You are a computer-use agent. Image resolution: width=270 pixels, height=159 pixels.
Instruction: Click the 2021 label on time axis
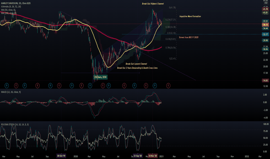click(161, 156)
